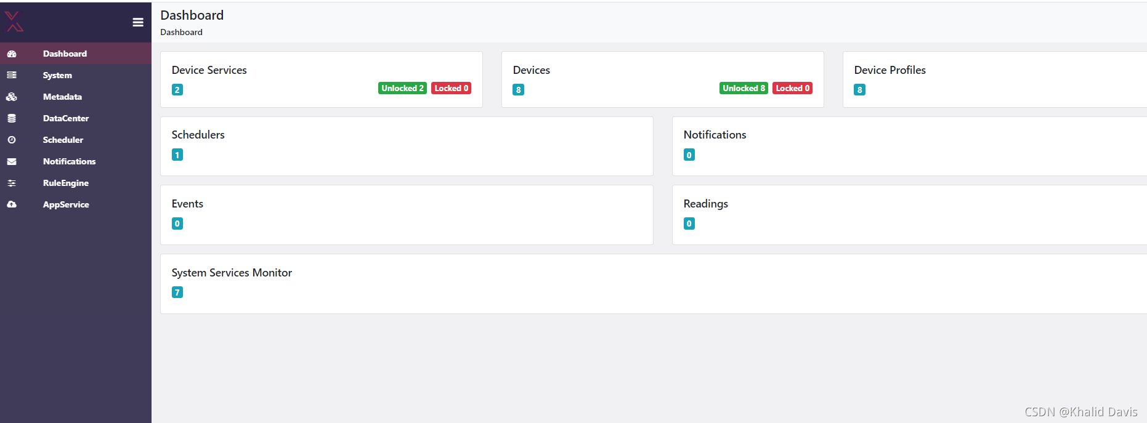The image size is (1147, 423).
Task: Click the Scheduler clock icon
Action: [12, 140]
